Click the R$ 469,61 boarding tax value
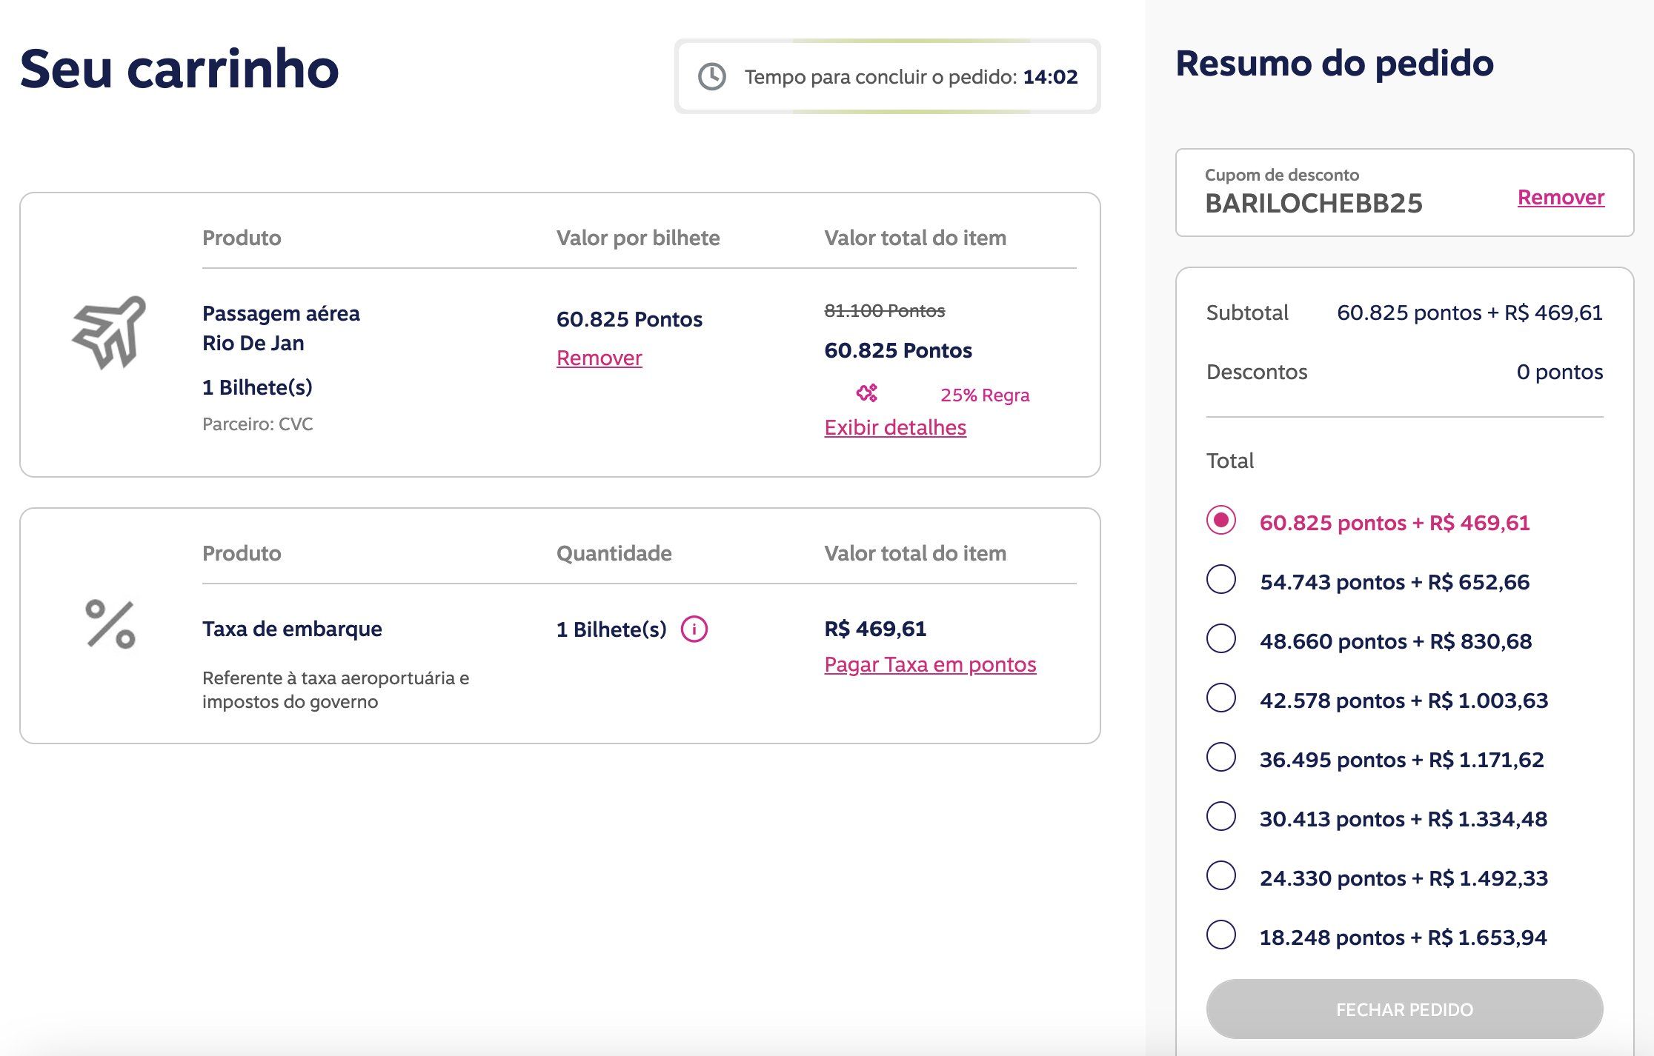This screenshot has height=1056, width=1654. pyautogui.click(x=875, y=629)
